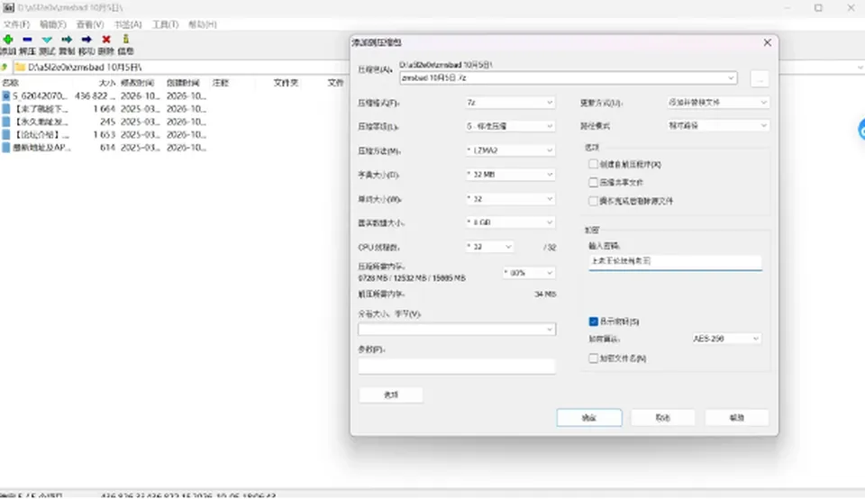
Task: Open the path mode dropdown
Action: pos(718,126)
